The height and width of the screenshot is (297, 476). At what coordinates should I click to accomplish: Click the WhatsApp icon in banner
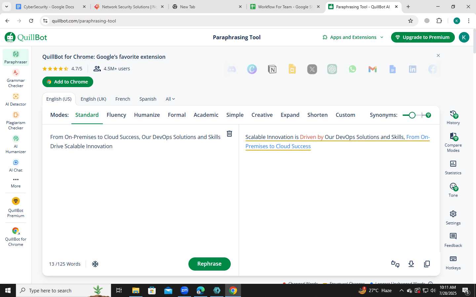[x=352, y=69]
